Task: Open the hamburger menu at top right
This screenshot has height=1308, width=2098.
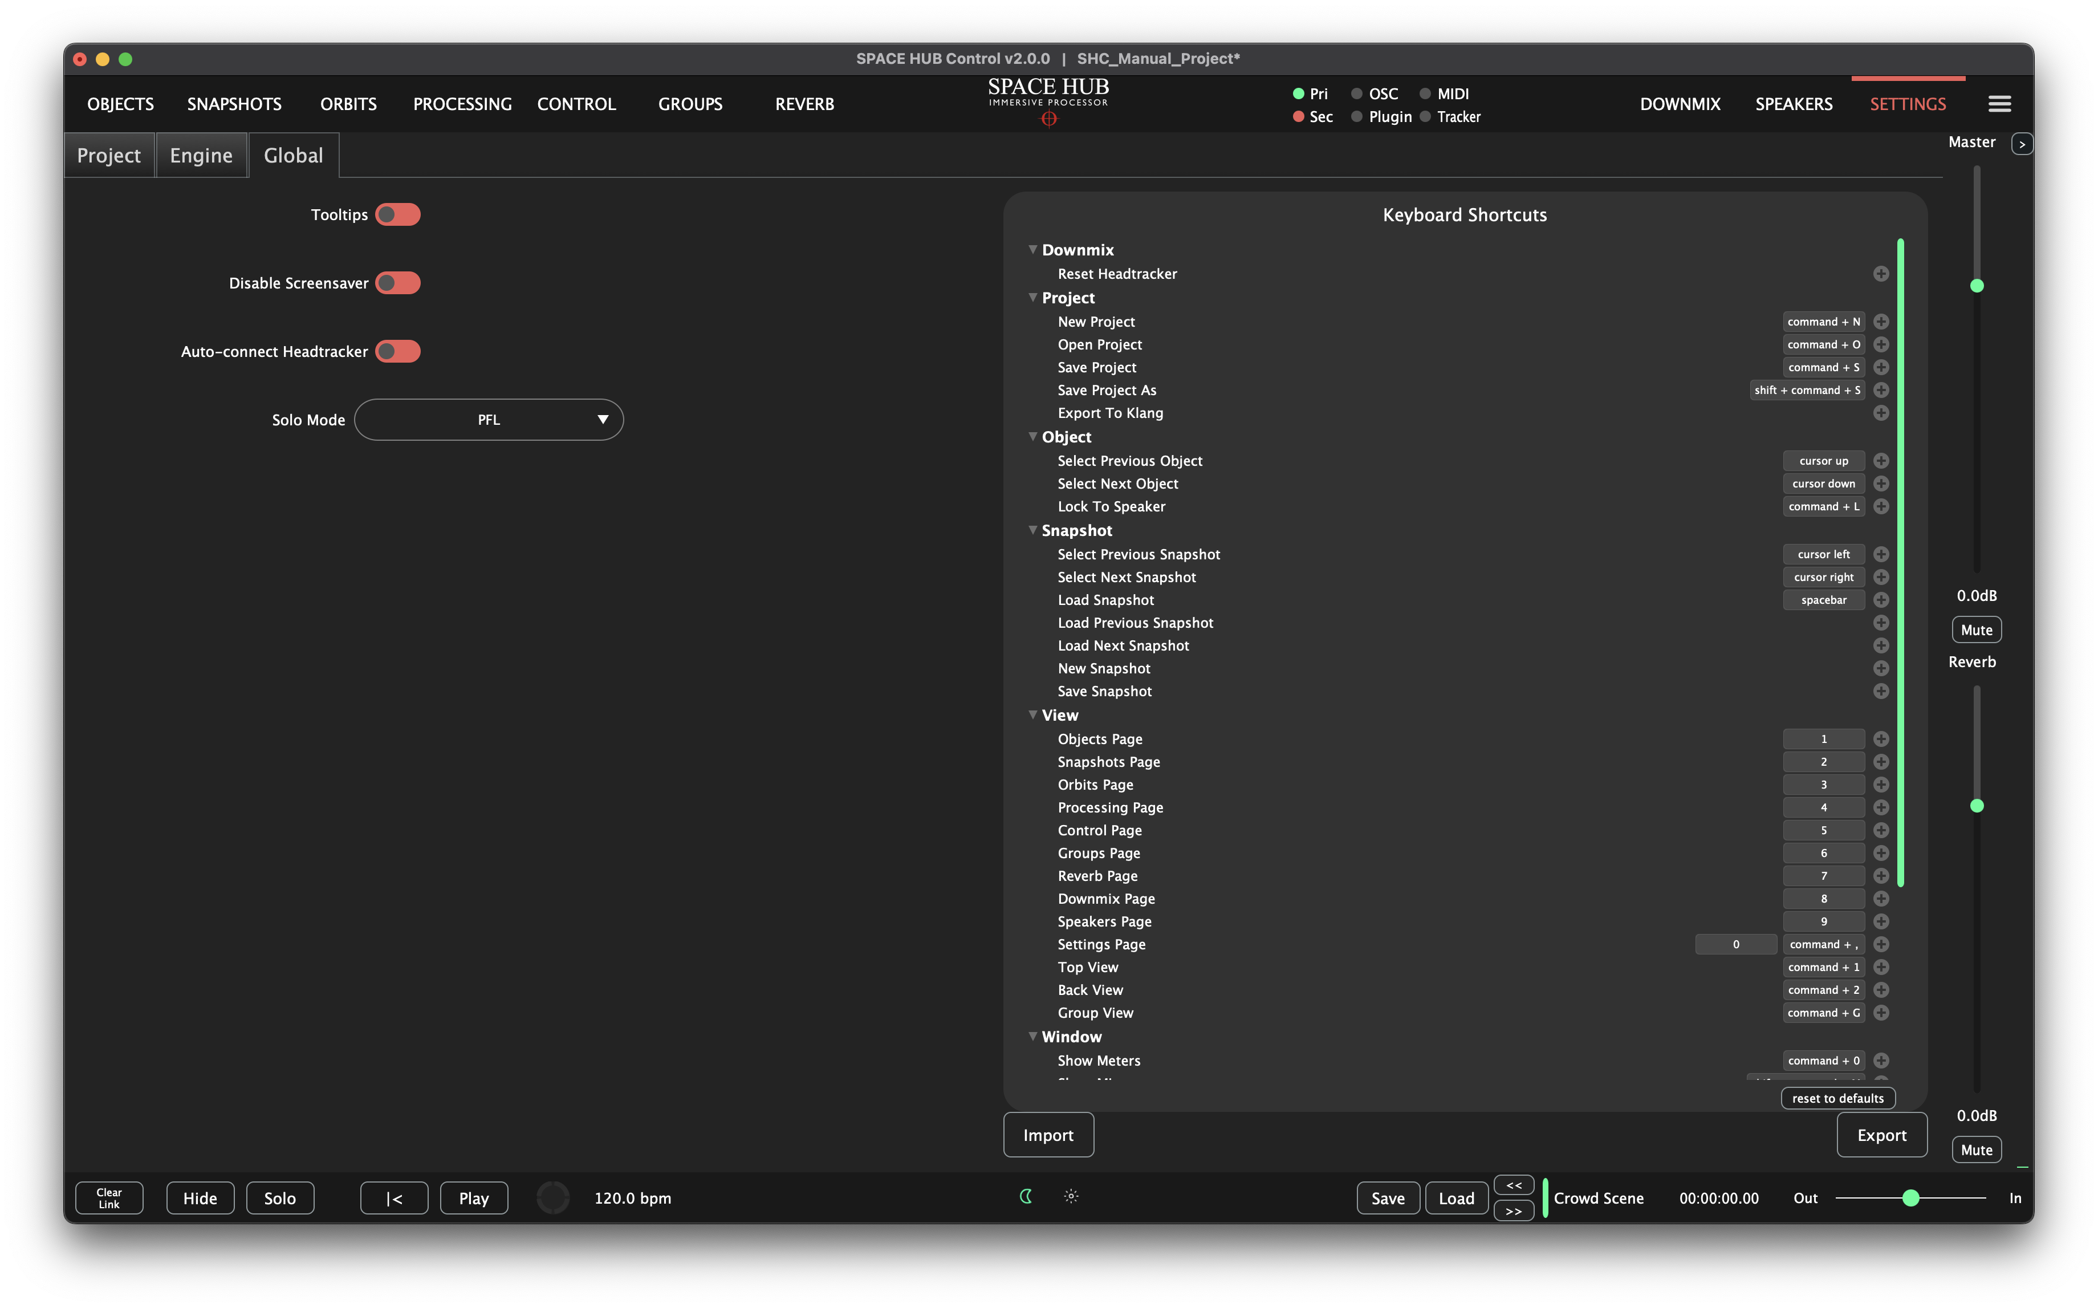Action: point(1999,103)
